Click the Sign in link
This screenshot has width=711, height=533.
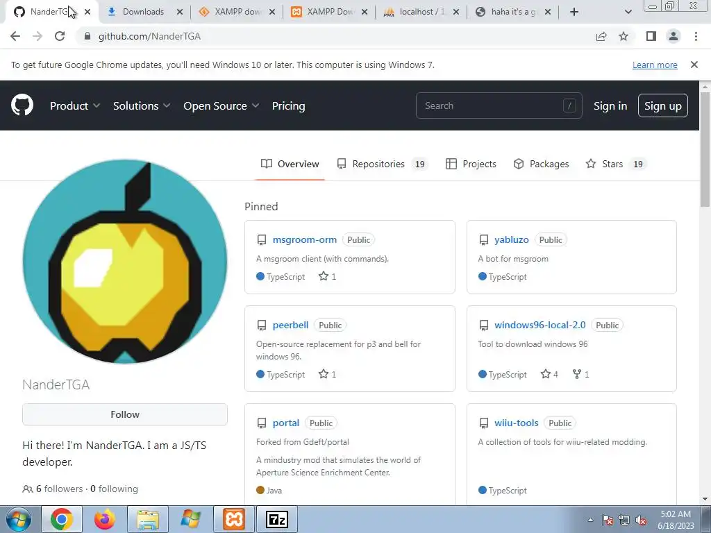pyautogui.click(x=610, y=105)
